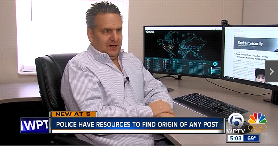Select the highlighted legend box on Norse panel
This screenshot has height=146, width=279.
click(216, 70)
